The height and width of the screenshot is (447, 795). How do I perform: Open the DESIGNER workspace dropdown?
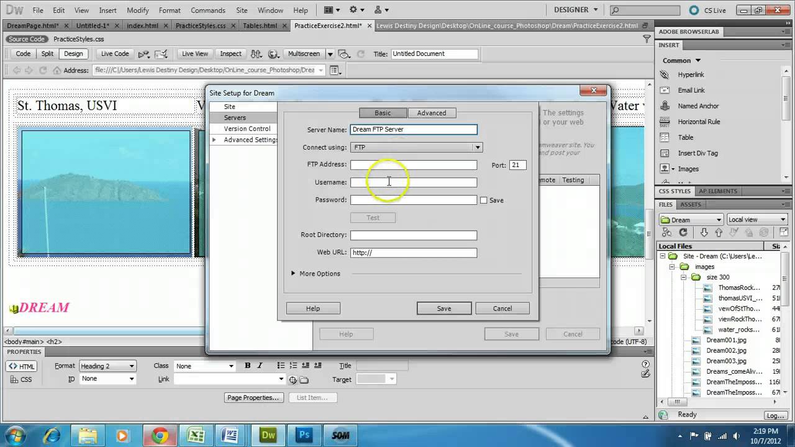coord(576,10)
